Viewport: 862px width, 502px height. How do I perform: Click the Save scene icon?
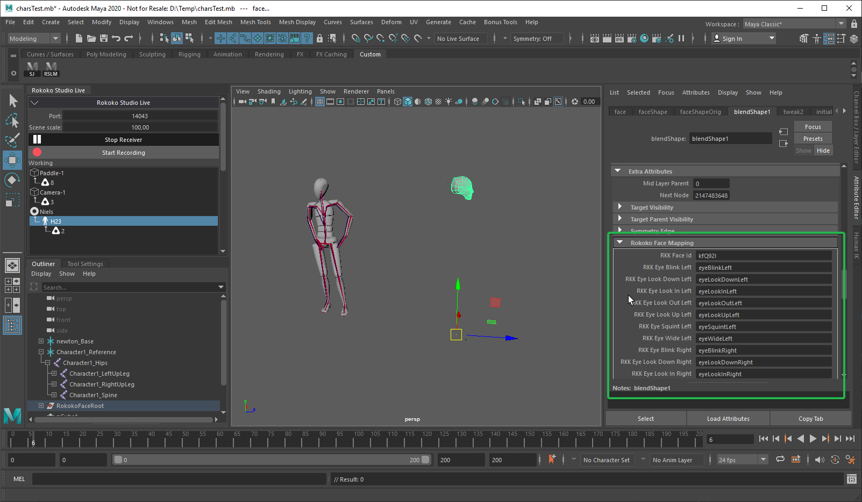coord(104,38)
